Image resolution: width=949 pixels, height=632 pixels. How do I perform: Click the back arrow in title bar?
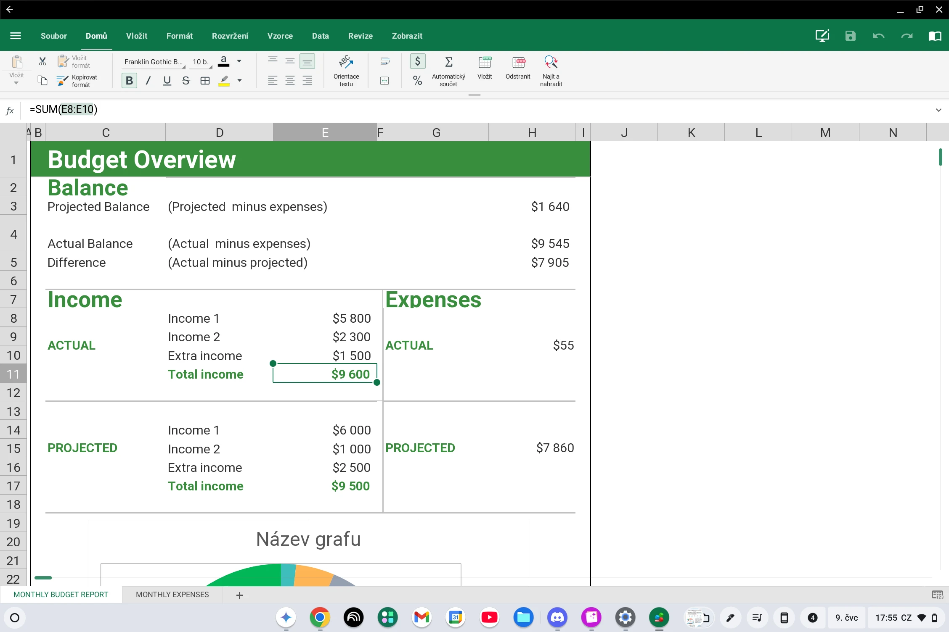pyautogui.click(x=10, y=9)
